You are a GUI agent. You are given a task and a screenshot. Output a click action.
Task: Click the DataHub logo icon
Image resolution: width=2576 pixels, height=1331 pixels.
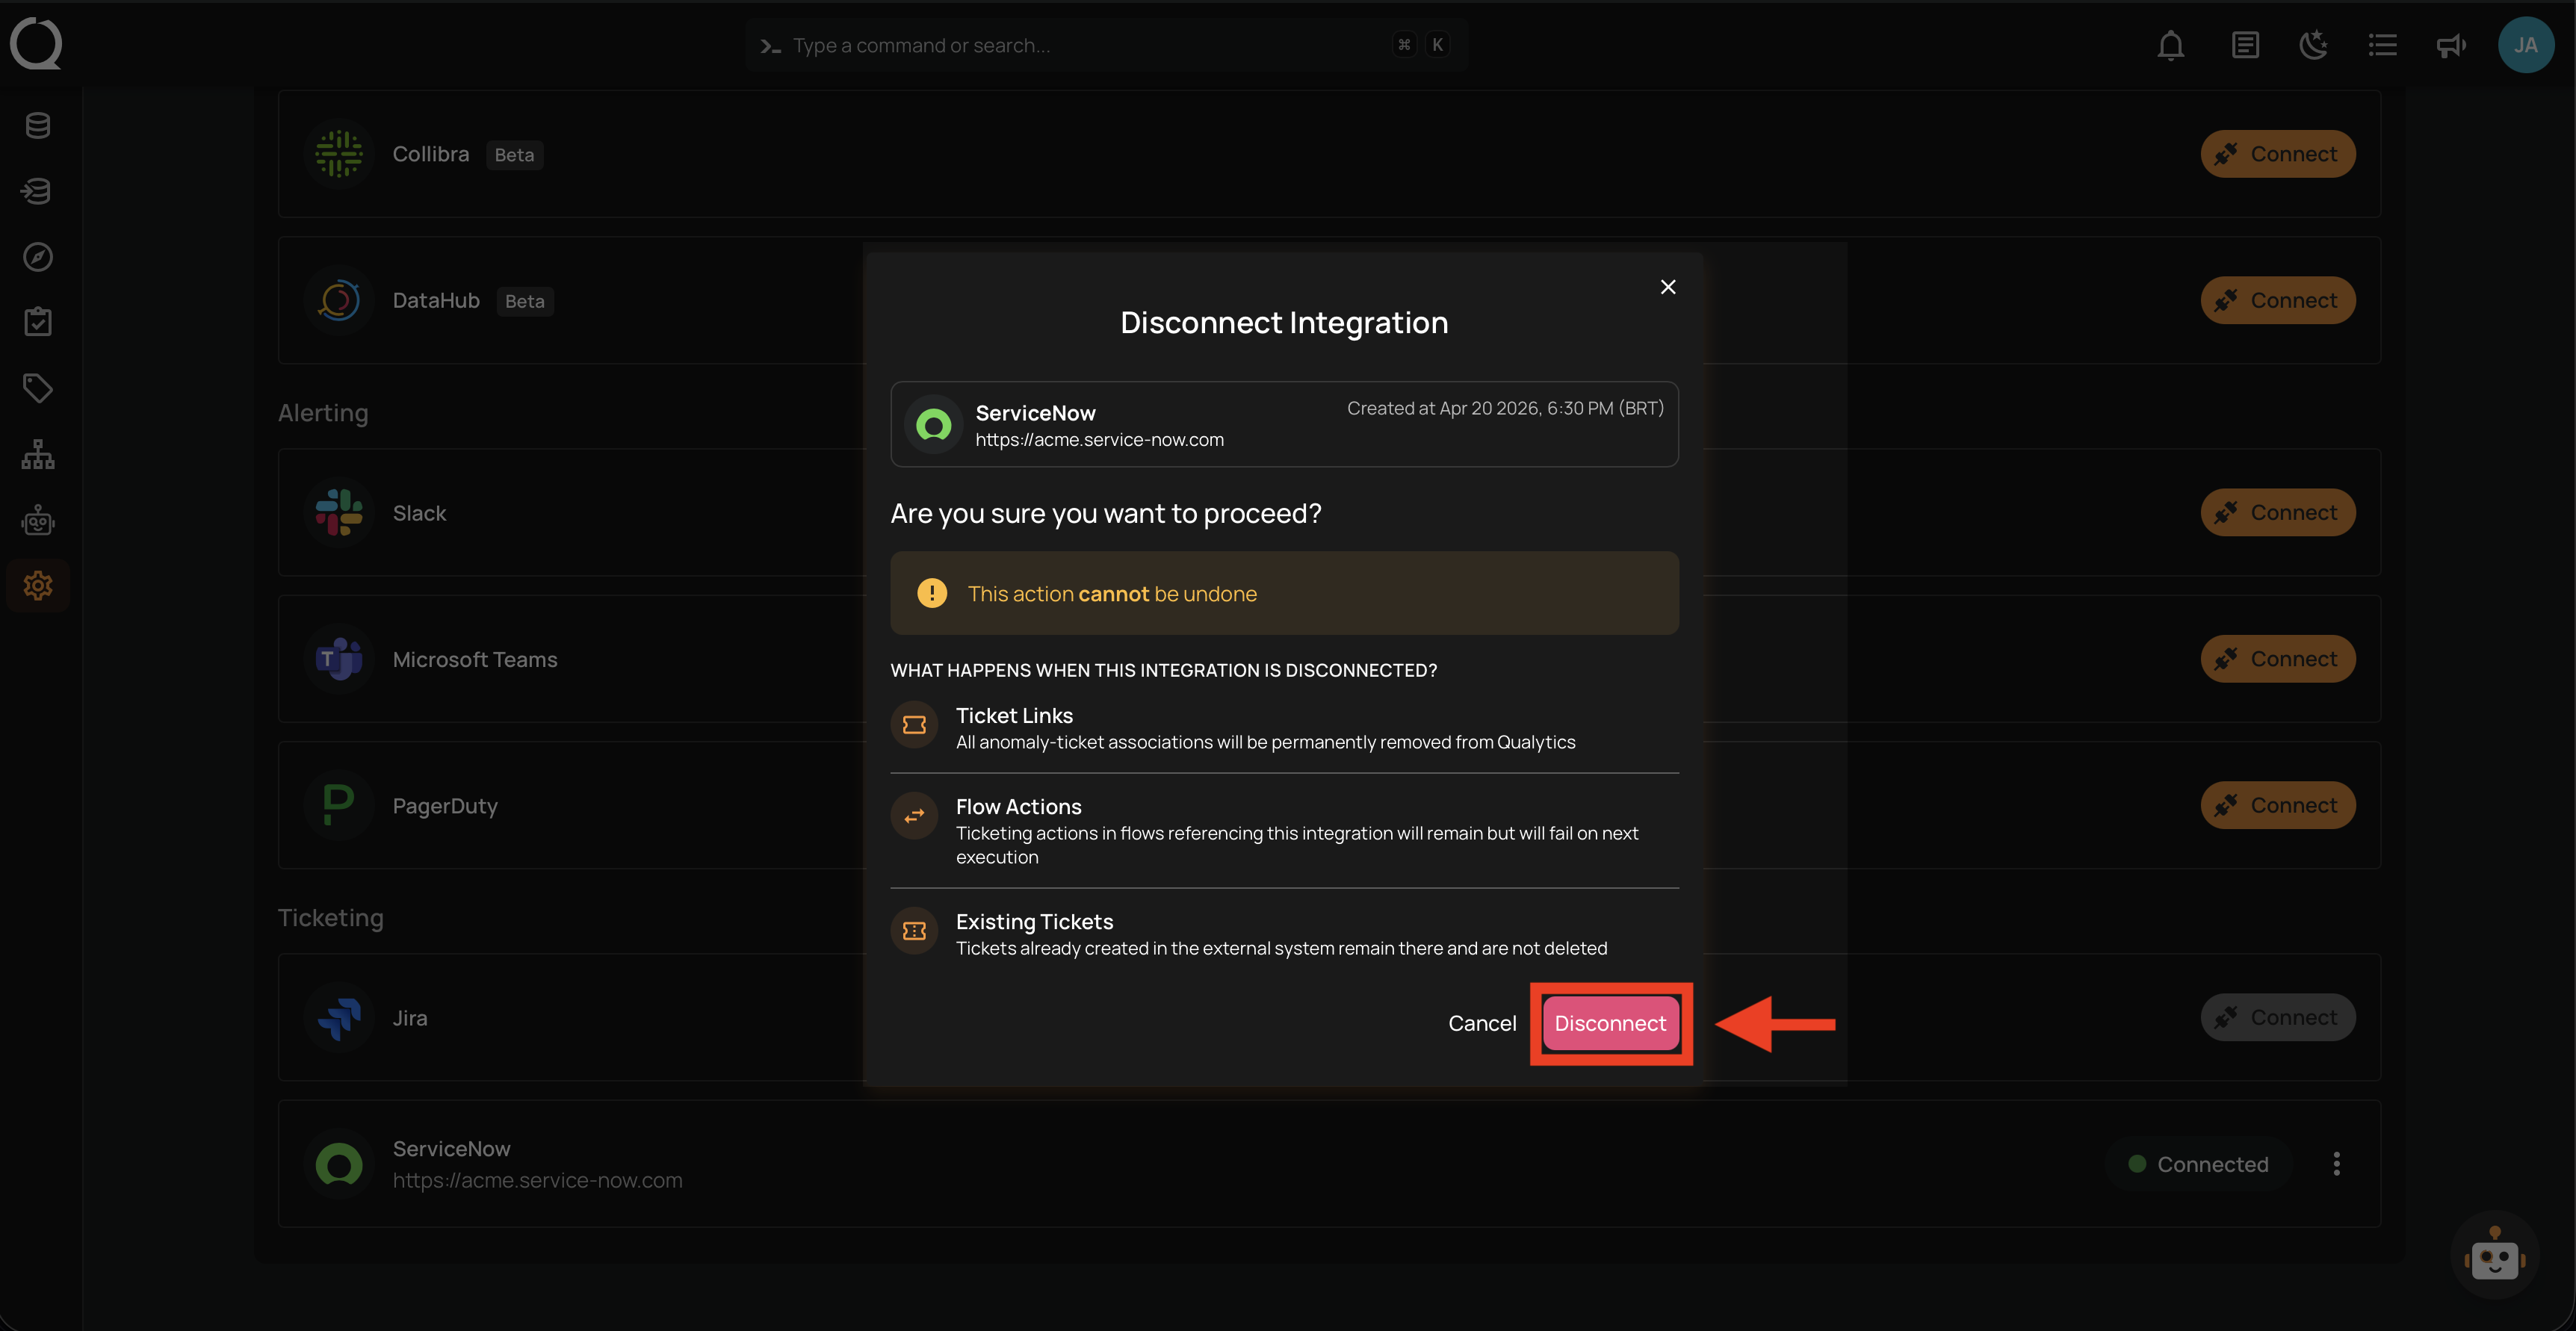[339, 300]
